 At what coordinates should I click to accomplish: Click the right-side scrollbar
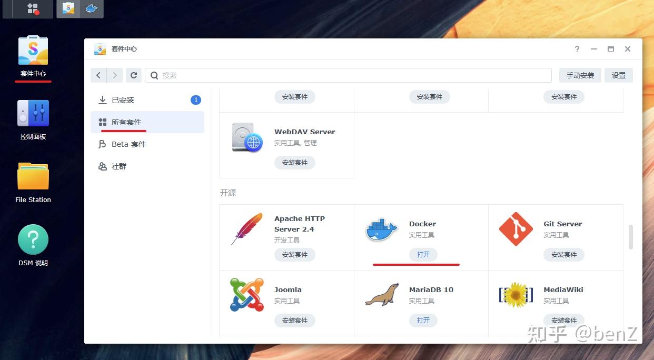[630, 237]
